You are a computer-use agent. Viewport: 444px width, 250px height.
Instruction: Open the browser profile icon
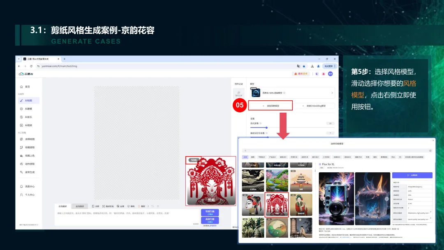pos(318,66)
